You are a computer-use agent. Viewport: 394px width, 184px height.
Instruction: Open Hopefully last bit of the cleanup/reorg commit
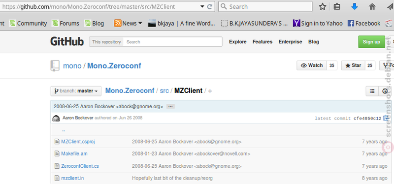[x=172, y=178]
